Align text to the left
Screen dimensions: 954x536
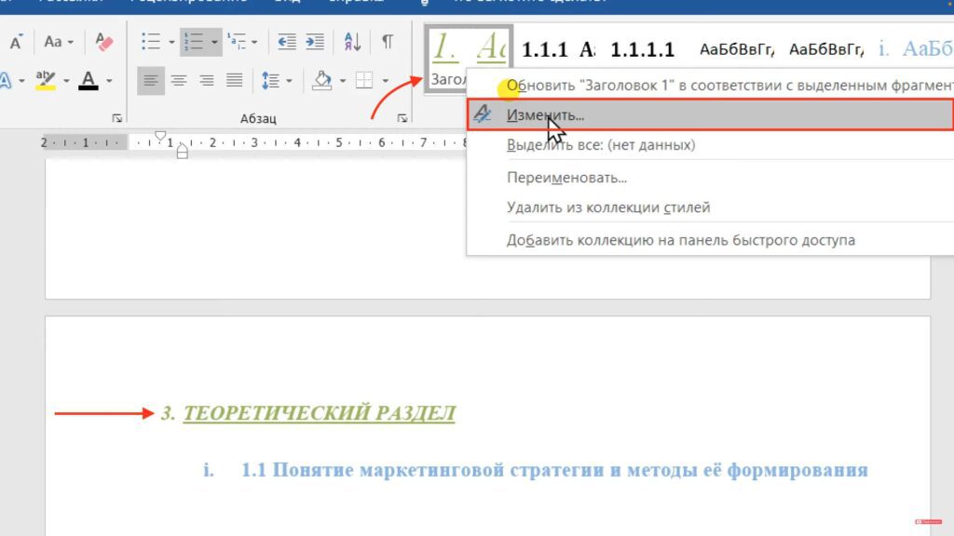tap(150, 81)
